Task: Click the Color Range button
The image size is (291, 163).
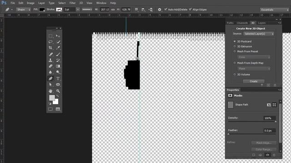Action: pos(264,149)
